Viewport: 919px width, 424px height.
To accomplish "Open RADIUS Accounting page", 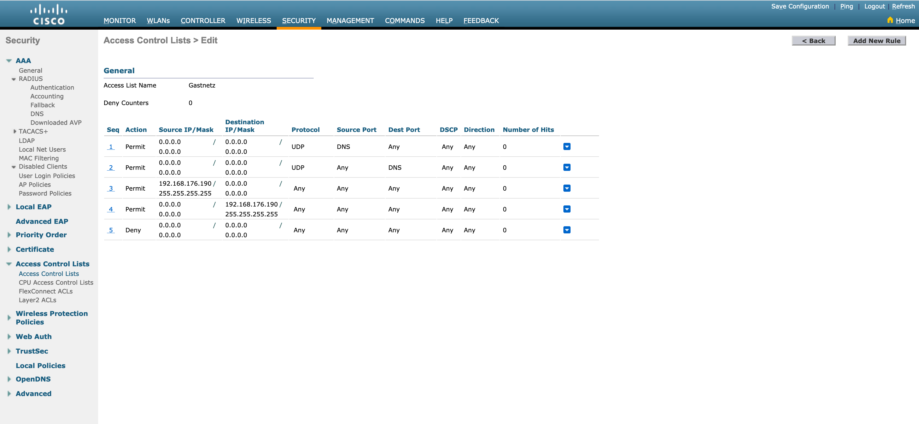I will tap(47, 96).
